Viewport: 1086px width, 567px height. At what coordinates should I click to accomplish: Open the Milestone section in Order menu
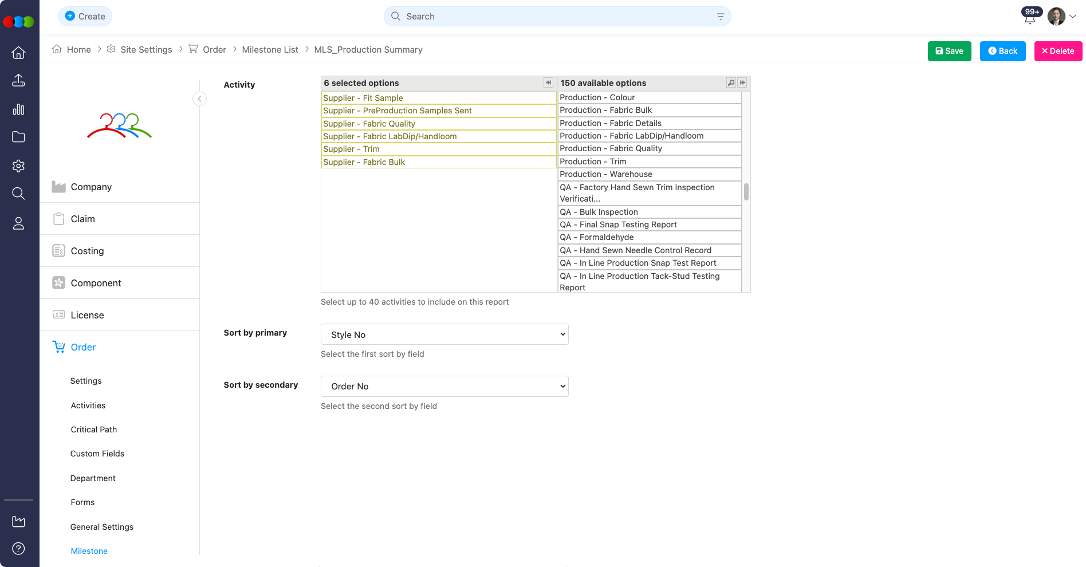[x=89, y=550]
